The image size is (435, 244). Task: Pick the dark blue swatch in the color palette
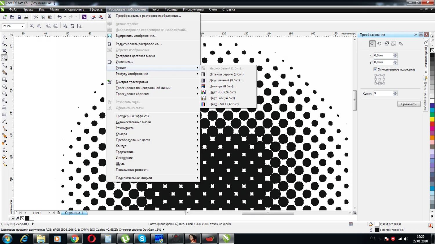(x=432, y=106)
